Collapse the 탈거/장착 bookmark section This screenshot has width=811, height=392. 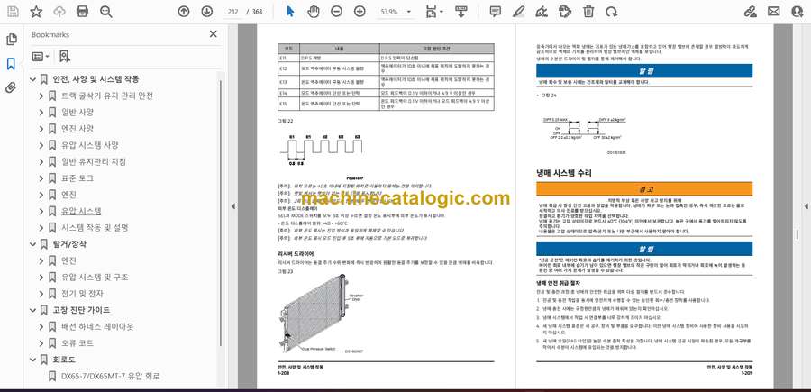(x=33, y=244)
